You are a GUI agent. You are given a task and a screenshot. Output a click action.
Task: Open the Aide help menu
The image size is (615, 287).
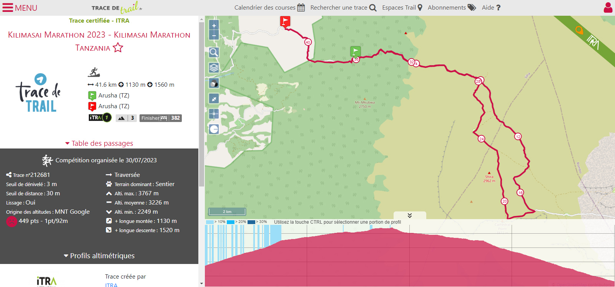491,8
